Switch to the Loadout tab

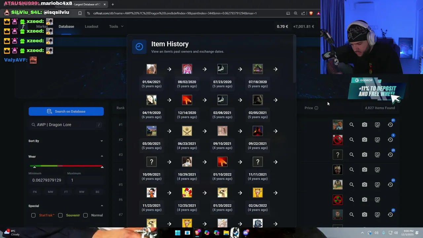pos(92,26)
